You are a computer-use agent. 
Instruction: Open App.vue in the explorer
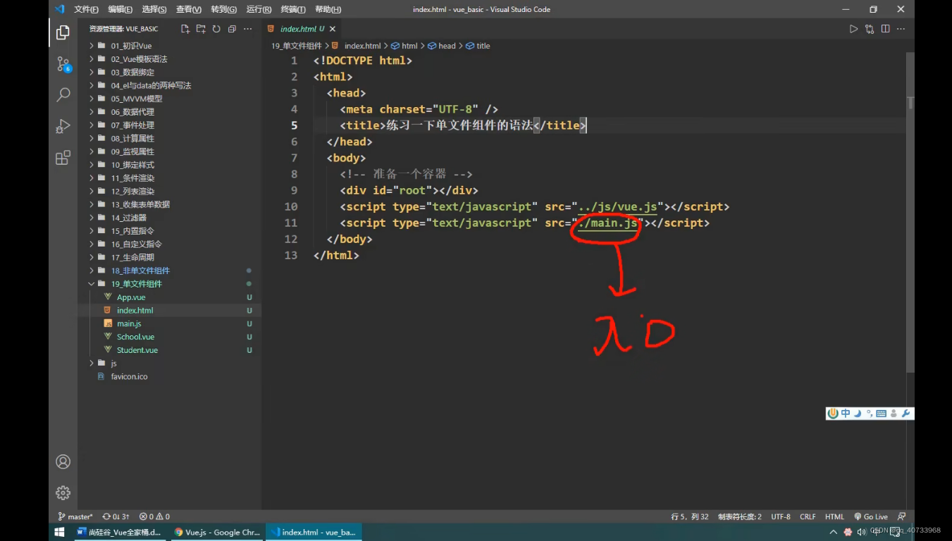coord(169,297)
